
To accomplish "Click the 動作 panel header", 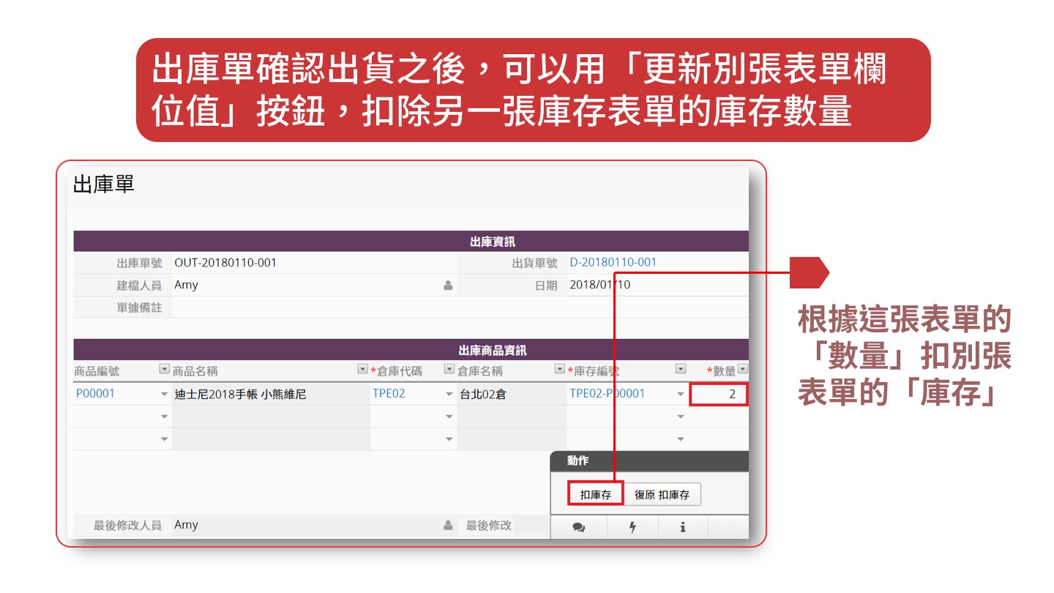I will tap(650, 461).
